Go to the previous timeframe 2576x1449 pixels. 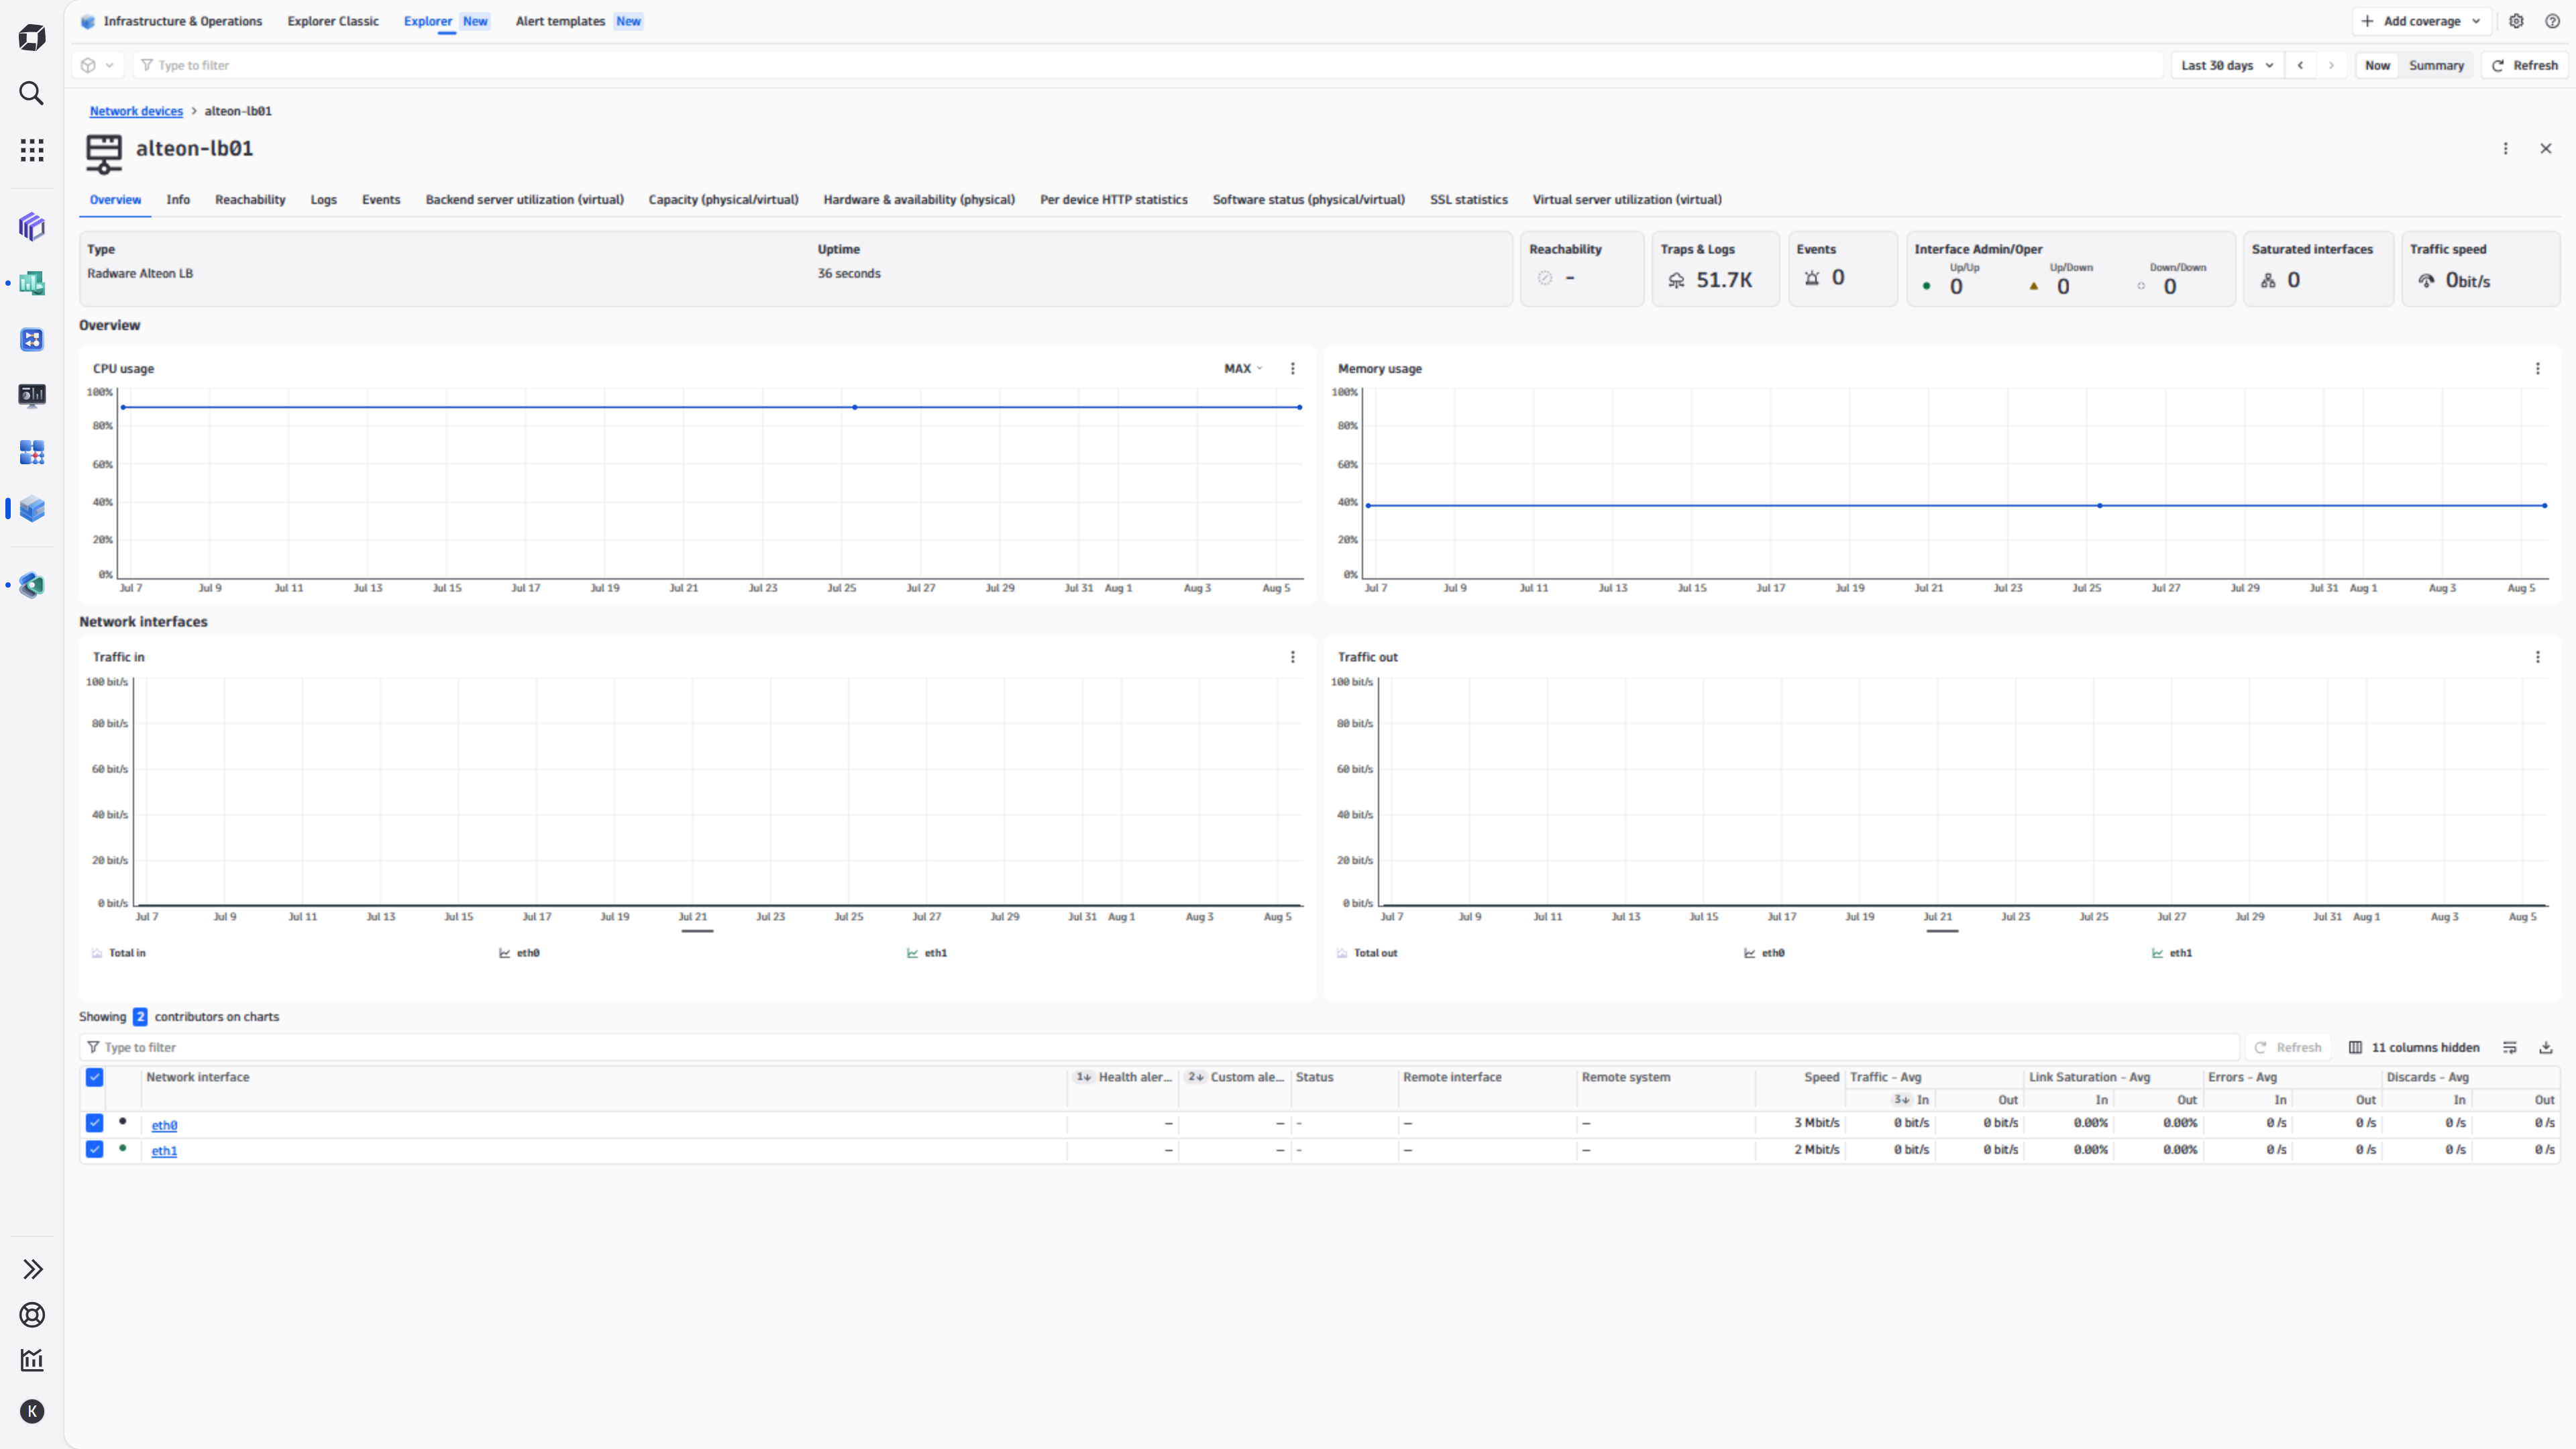click(x=2300, y=65)
